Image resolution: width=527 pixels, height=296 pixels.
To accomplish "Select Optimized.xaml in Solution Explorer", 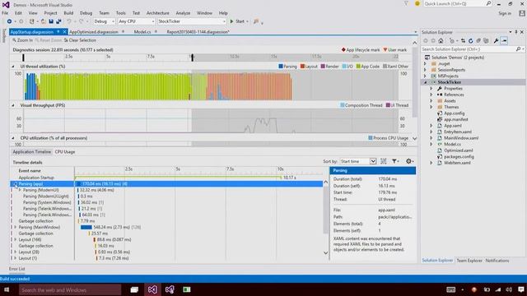I will tap(458, 150).
